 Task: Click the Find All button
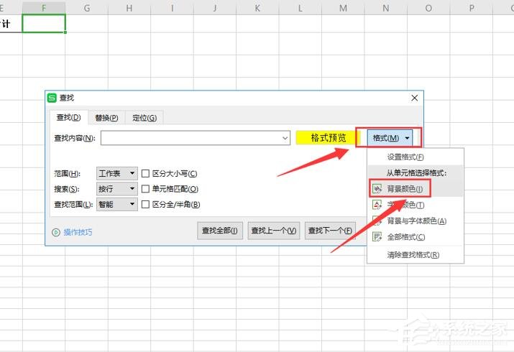(220, 231)
